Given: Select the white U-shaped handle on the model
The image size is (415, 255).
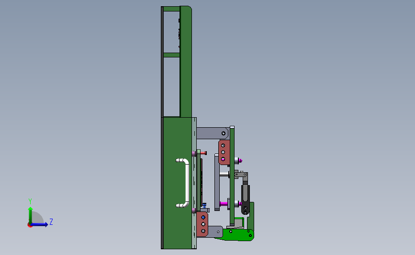Looking at the screenshot, I should 183,183.
